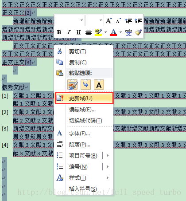The image size is (186, 201).
Task: Paste with Merge Formatting option
Action: (85, 84)
